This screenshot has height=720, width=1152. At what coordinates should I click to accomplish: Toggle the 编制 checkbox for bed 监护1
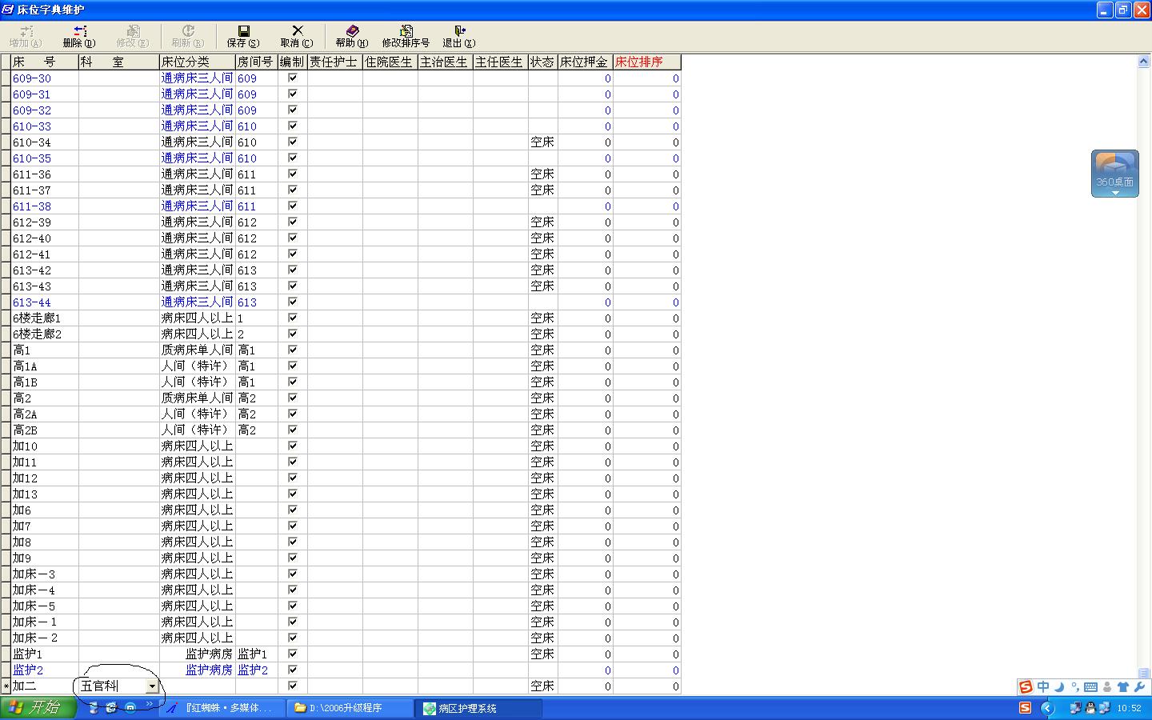pos(292,654)
